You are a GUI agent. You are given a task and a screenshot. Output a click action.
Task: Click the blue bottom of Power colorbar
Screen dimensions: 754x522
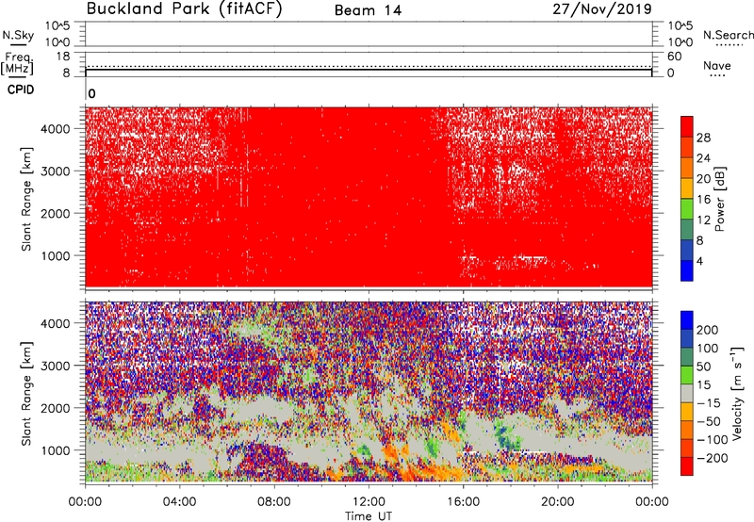(687, 270)
